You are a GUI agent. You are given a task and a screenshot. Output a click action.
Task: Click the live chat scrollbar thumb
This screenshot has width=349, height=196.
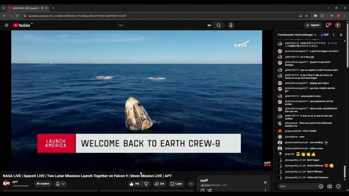345,171
